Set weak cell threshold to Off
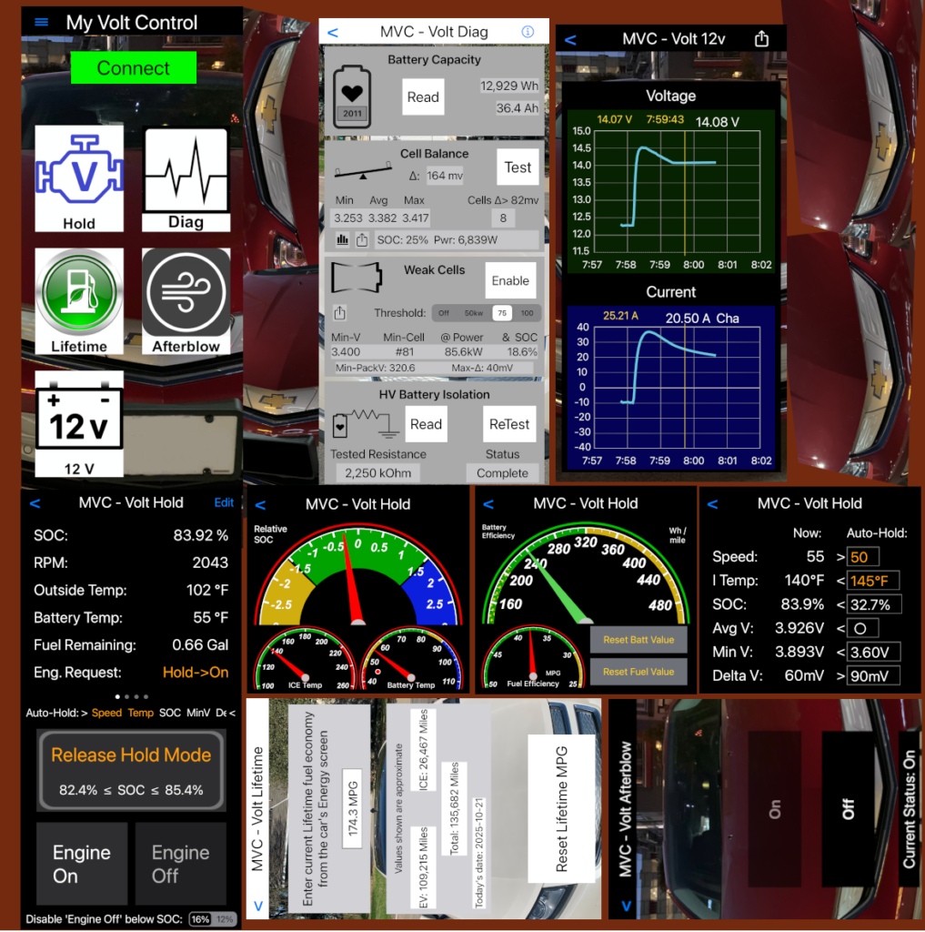 (444, 313)
